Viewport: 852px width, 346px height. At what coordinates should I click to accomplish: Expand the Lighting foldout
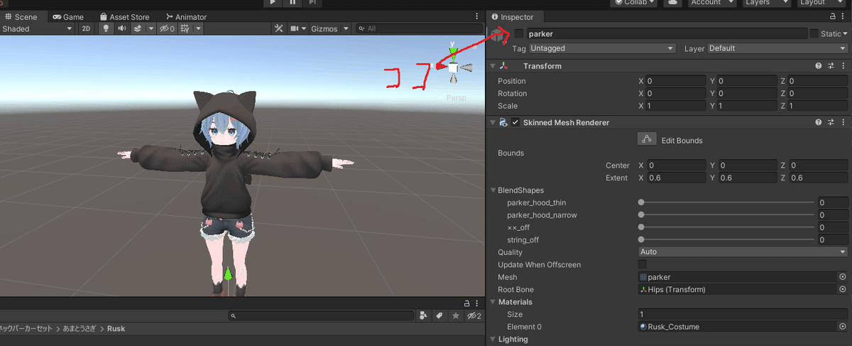click(493, 339)
